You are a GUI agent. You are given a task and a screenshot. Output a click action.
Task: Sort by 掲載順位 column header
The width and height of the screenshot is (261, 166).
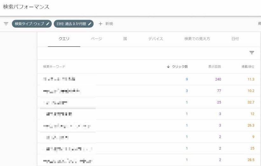[x=248, y=67]
